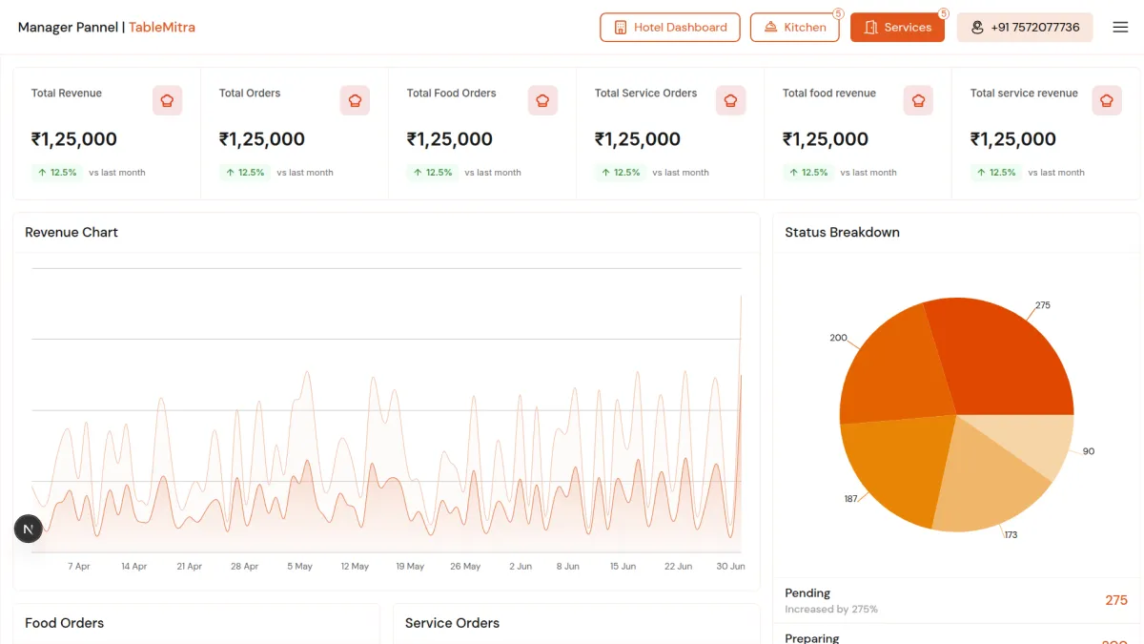Click the contact person icon beside the phone number
The width and height of the screenshot is (1144, 644).
(977, 27)
